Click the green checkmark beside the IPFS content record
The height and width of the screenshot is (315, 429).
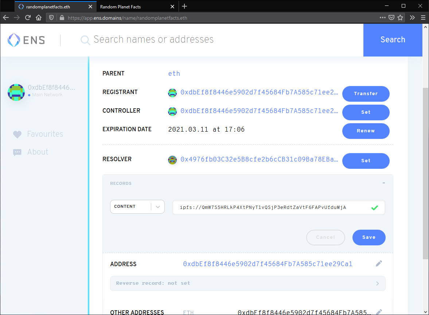[374, 207]
